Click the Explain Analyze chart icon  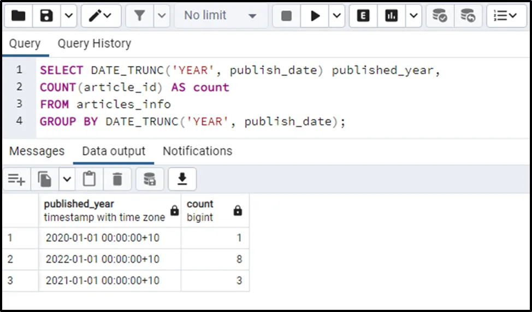tap(391, 16)
